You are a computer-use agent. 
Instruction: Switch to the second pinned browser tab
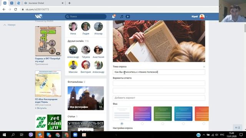(x=12, y=3)
